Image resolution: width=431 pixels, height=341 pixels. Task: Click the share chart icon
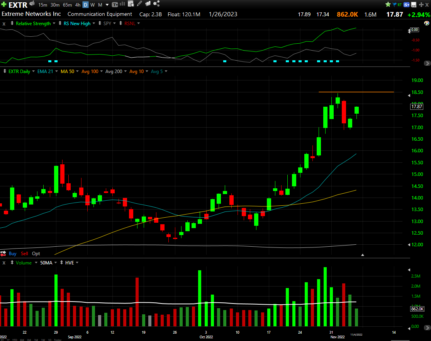point(156,3)
